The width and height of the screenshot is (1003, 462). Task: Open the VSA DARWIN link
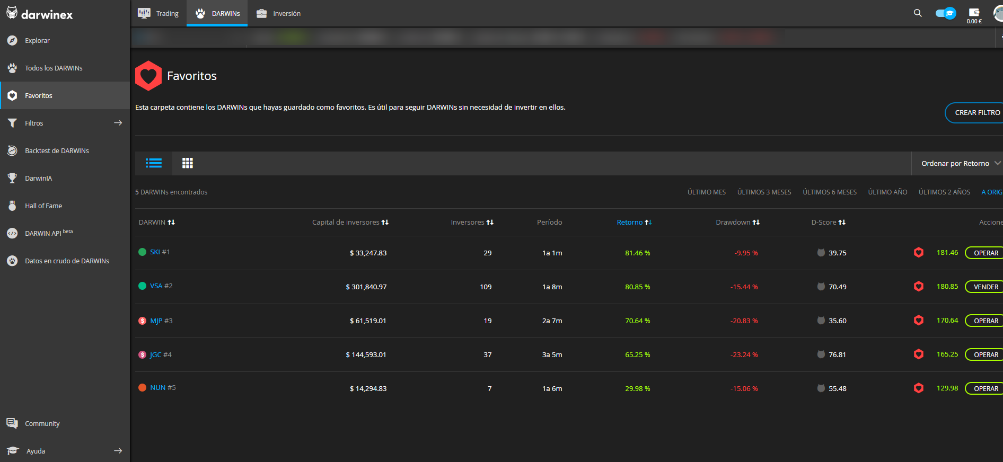click(x=156, y=286)
